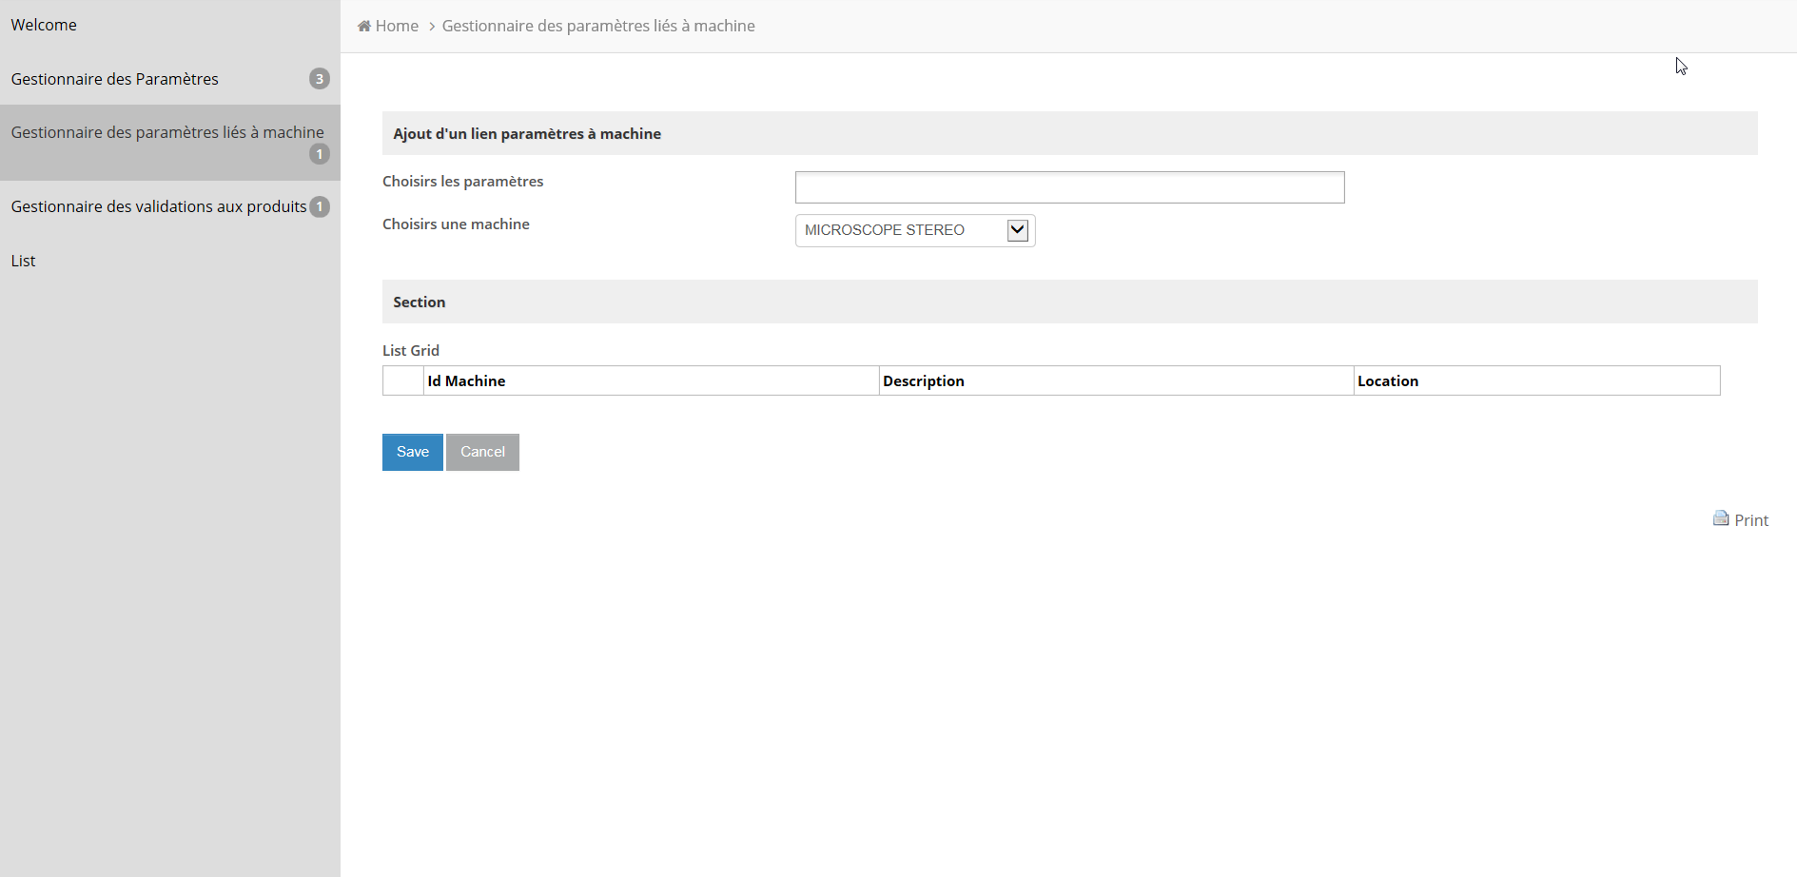Image resolution: width=1797 pixels, height=877 pixels.
Task: Click the badge on Gestionnaire des validations
Action: tap(320, 206)
